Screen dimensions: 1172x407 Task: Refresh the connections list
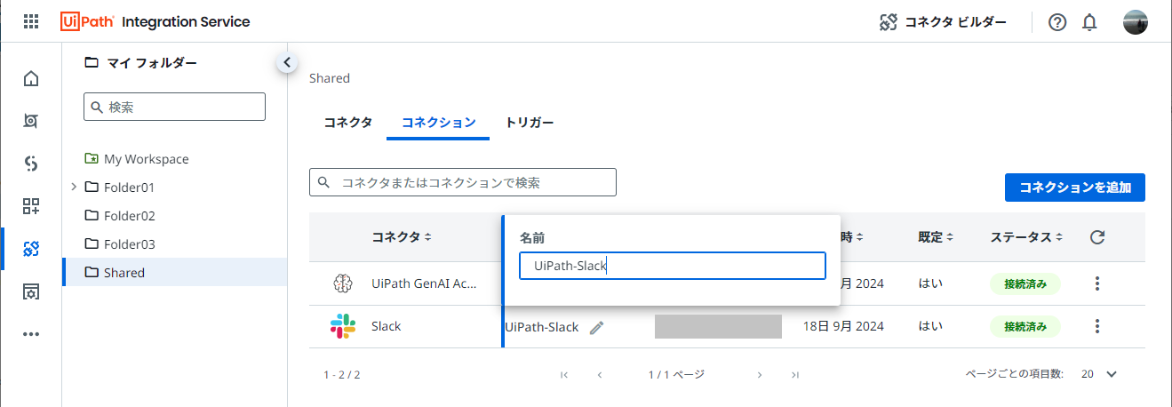[x=1097, y=237]
